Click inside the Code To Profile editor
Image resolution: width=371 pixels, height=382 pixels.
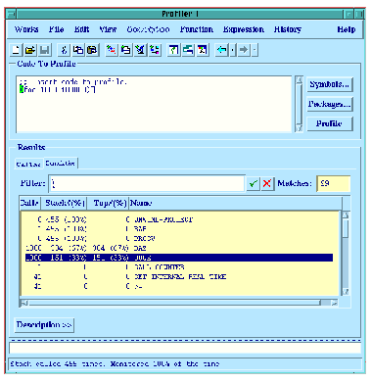tap(154, 104)
